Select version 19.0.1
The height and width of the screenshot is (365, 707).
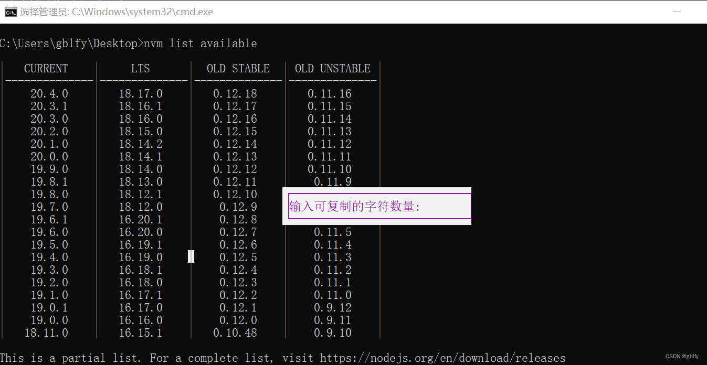pyautogui.click(x=49, y=308)
